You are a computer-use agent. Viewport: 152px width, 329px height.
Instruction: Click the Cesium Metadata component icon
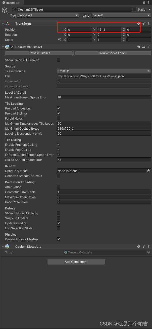coord(7,246)
